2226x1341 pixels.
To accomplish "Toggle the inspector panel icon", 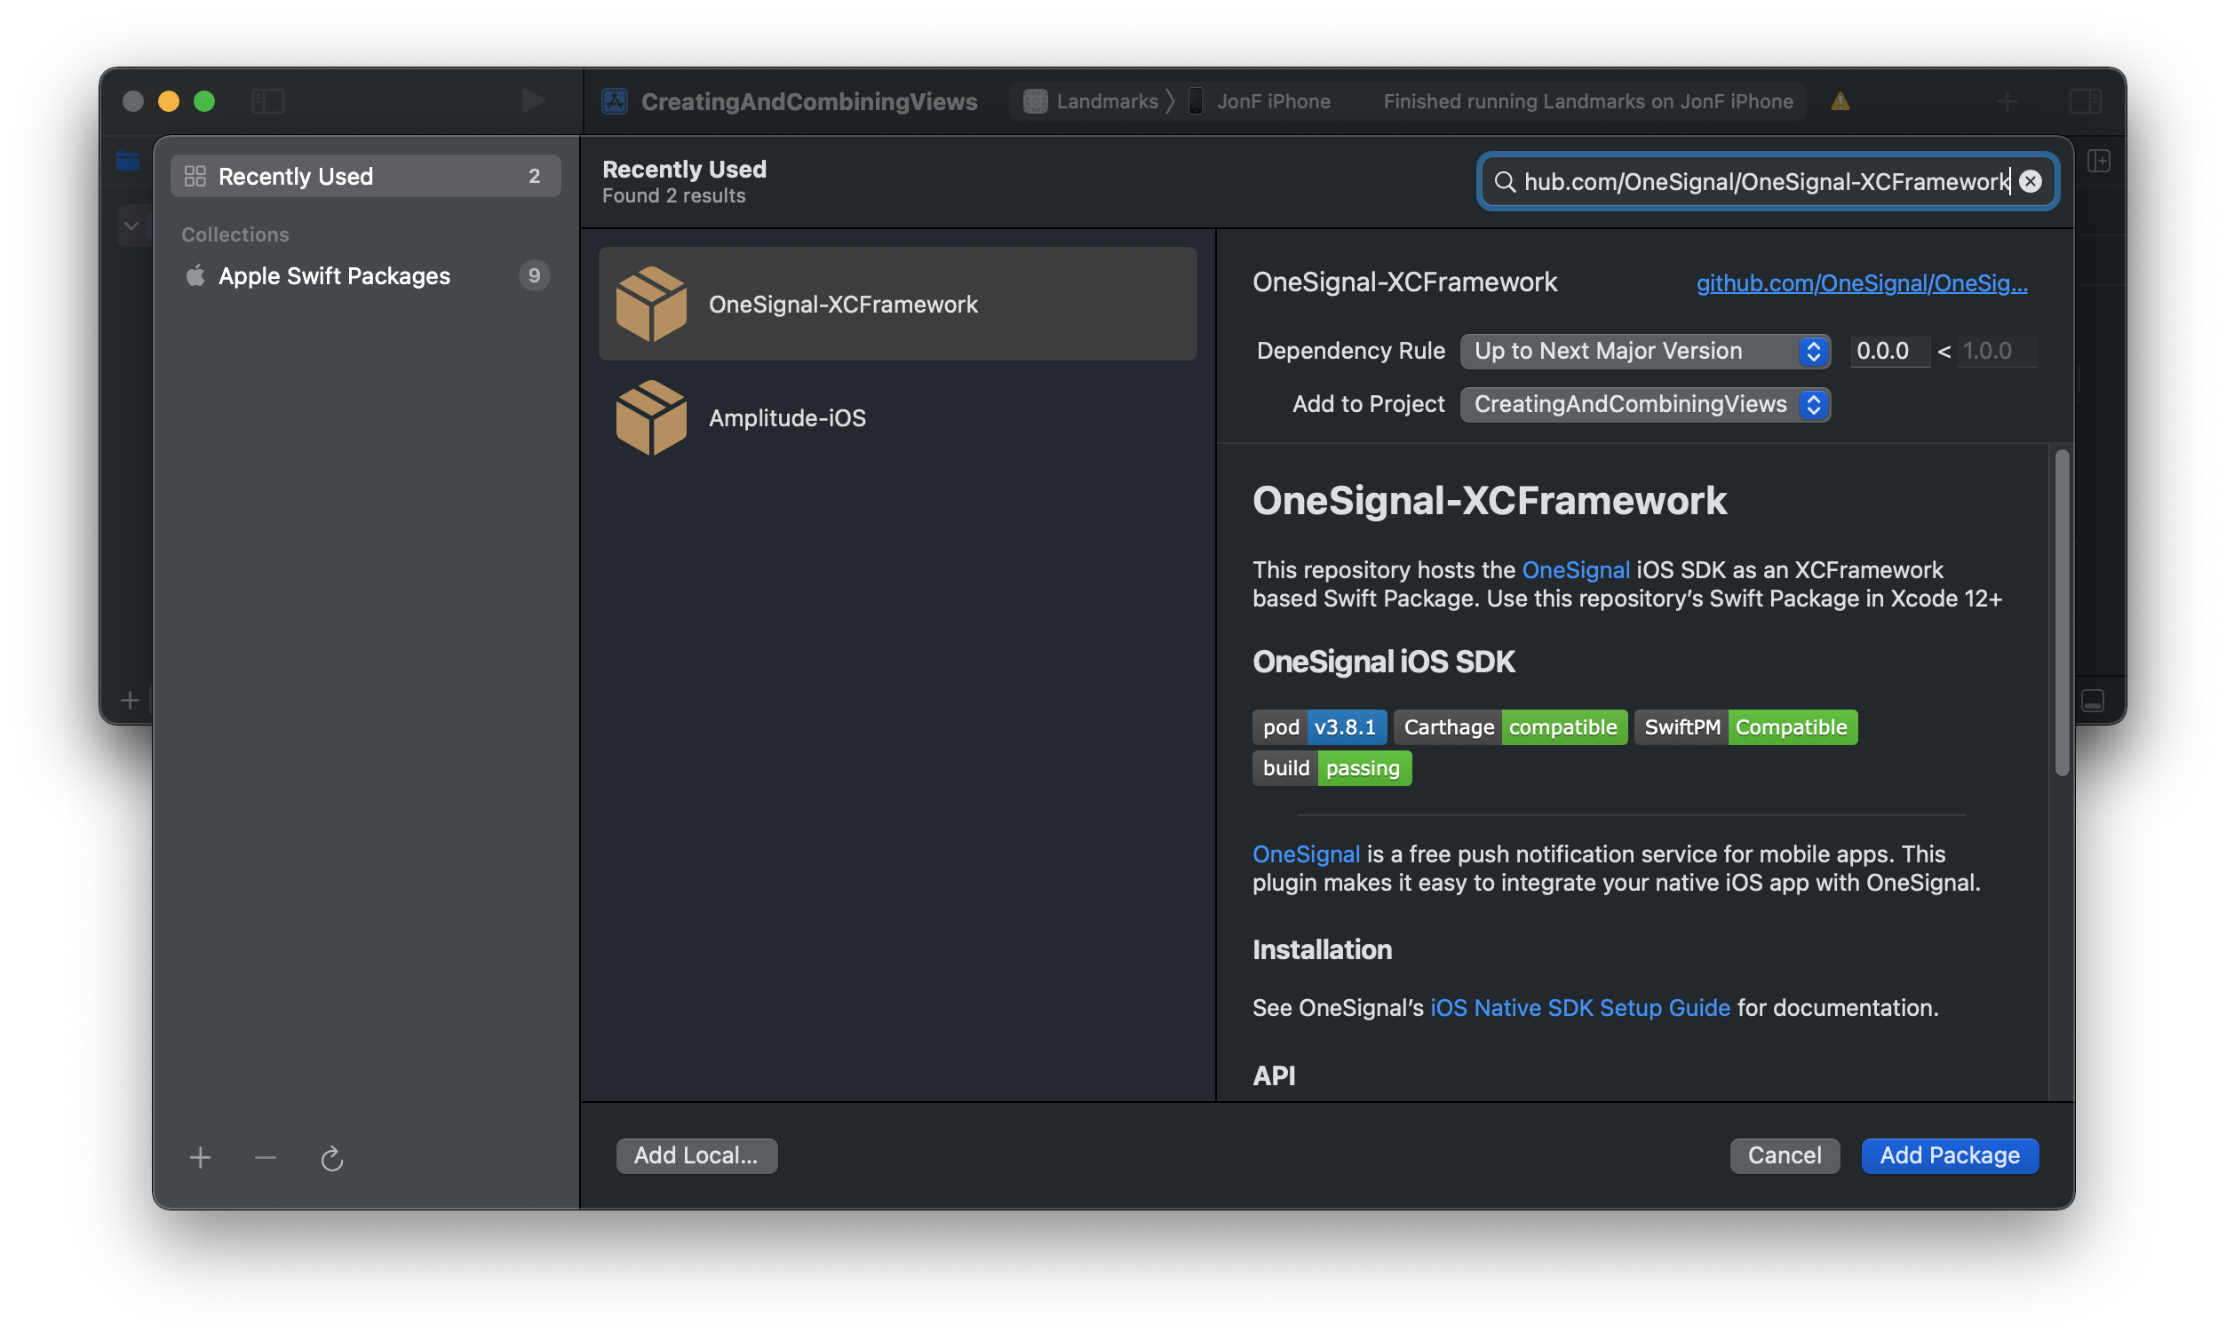I will coord(2085,100).
